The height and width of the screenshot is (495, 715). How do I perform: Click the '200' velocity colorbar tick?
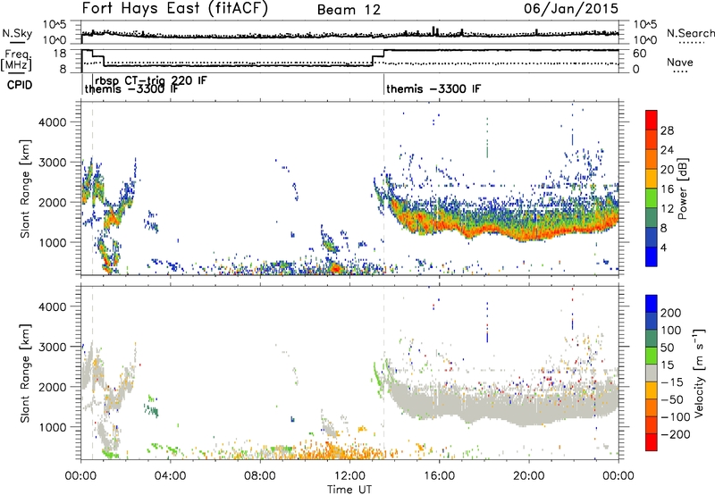[x=671, y=313]
